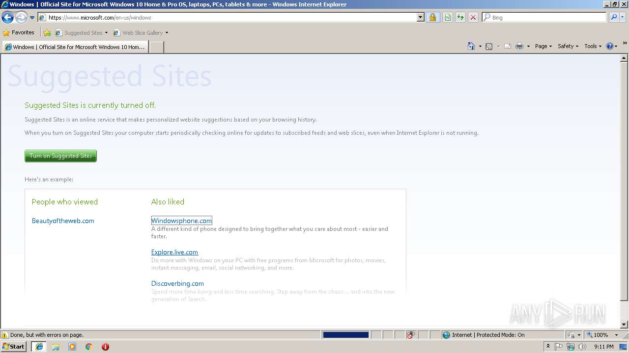Click the red Opera taskbar icon
The width and height of the screenshot is (629, 353).
[x=105, y=347]
